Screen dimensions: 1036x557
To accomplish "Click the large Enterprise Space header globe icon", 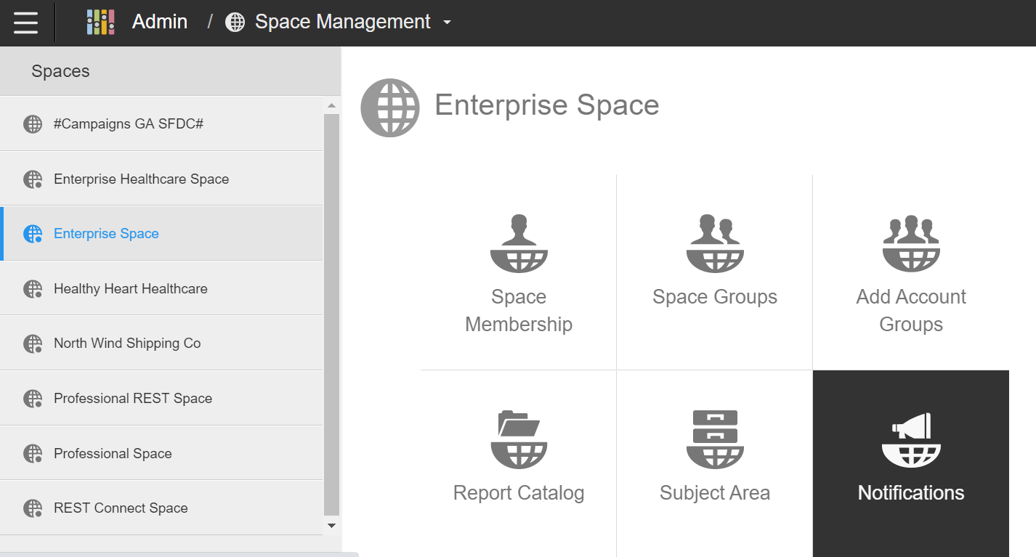I will tap(390, 107).
